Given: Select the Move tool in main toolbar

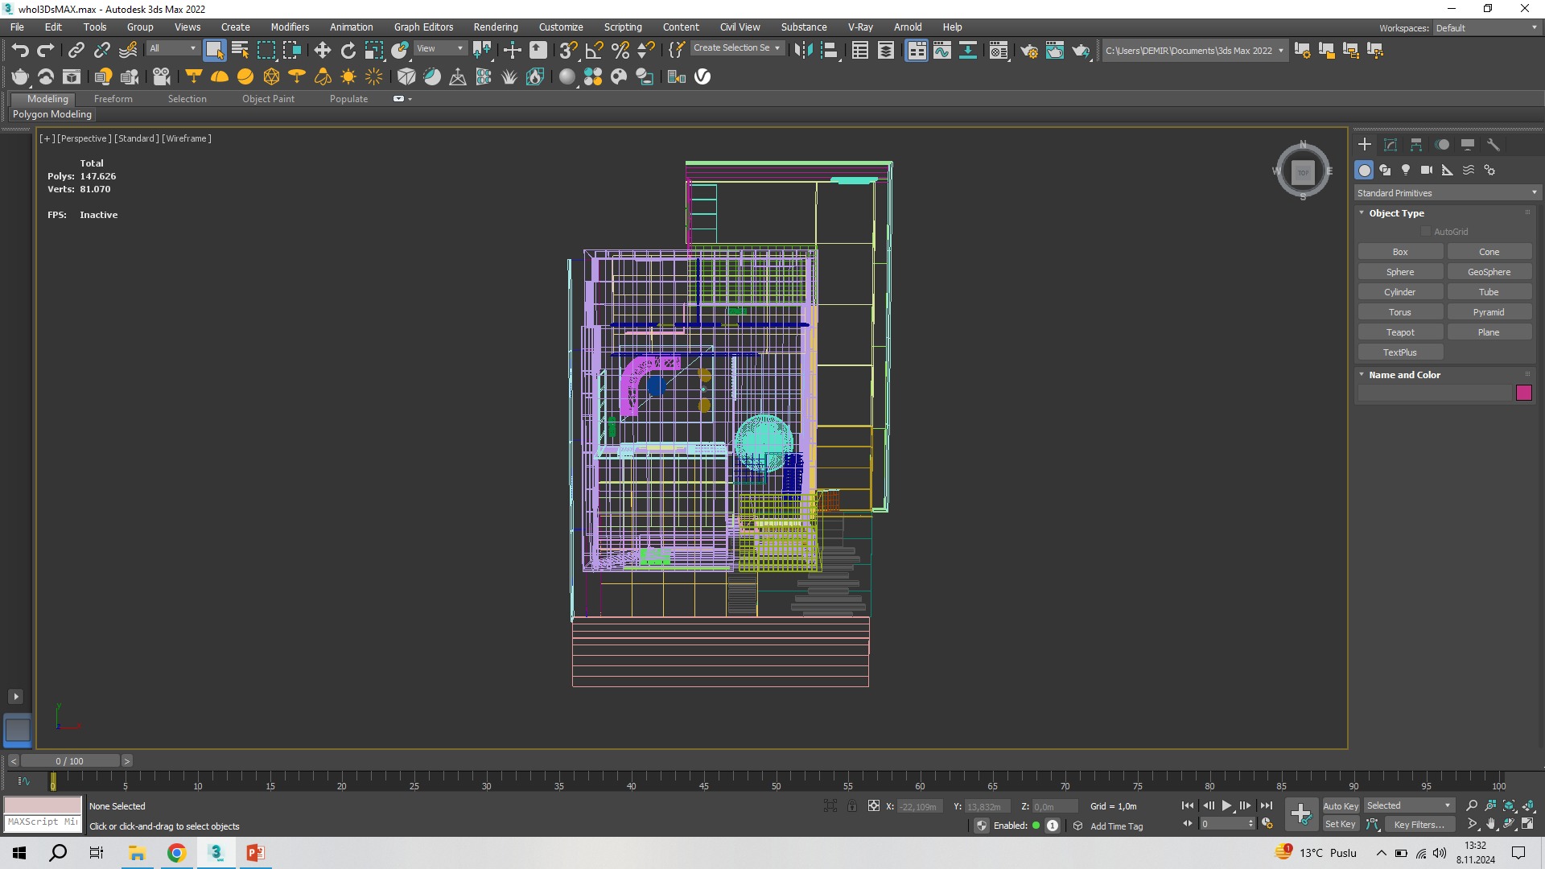Looking at the screenshot, I should point(322,50).
